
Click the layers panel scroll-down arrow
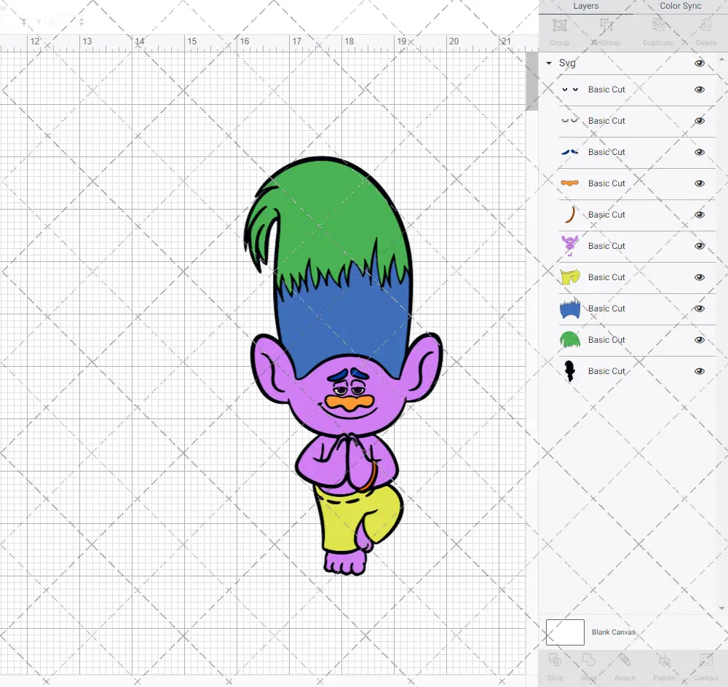721,608
